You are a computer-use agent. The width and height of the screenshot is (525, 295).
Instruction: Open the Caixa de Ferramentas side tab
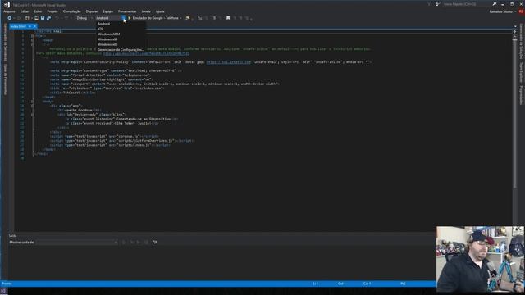5,79
